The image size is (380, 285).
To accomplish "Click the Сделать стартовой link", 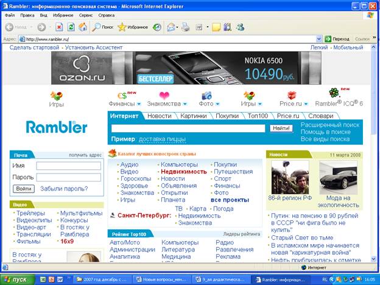I will [x=34, y=47].
